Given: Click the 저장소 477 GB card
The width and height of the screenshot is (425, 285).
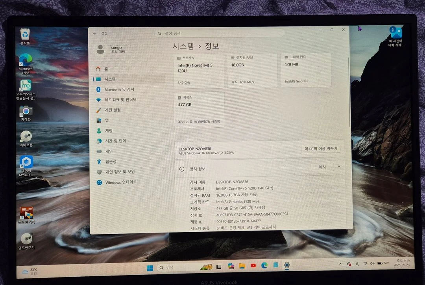Looking at the screenshot, I should click(x=199, y=110).
